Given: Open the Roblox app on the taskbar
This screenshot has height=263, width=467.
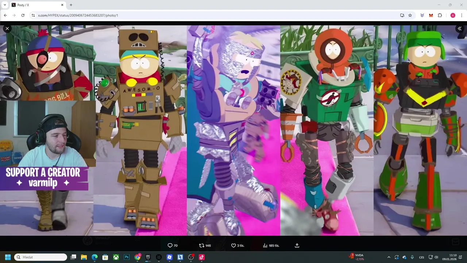Looking at the screenshot, I should pyautogui.click(x=169, y=257).
